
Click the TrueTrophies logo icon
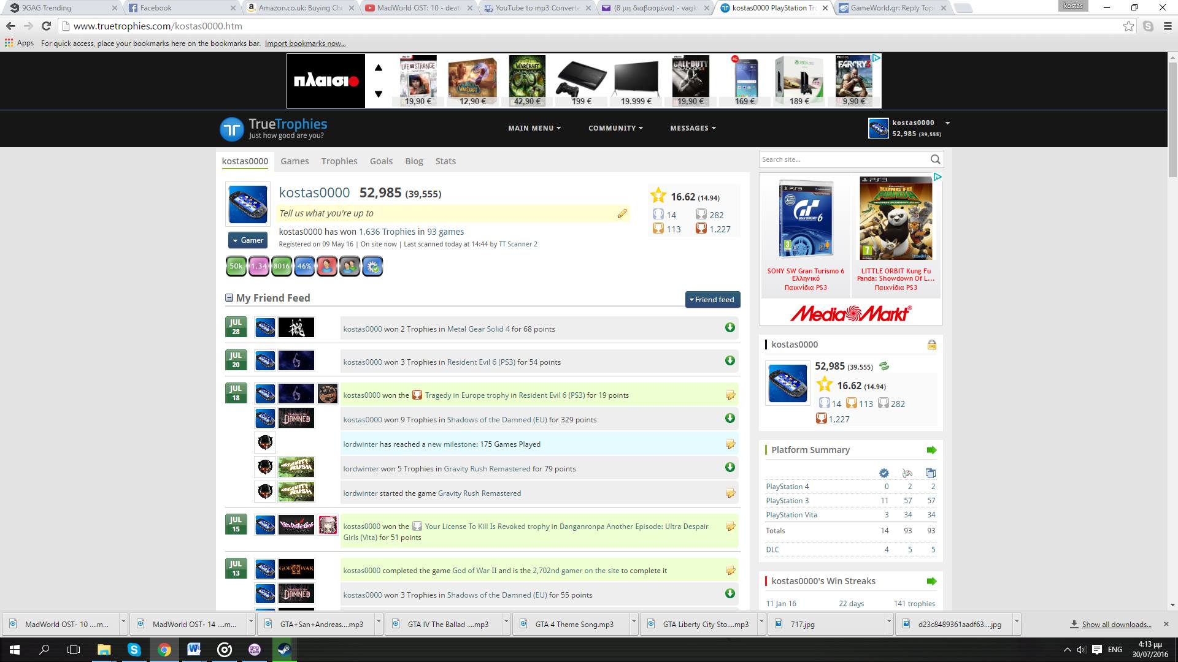tap(232, 129)
